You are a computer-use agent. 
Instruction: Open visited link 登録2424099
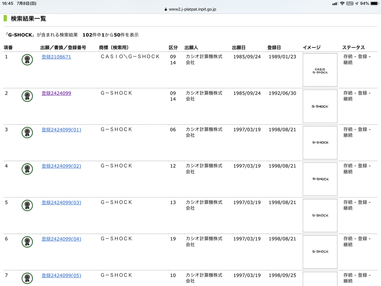[56, 93]
